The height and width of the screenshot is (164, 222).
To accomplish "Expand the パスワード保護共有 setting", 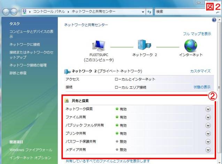I will 208,141.
